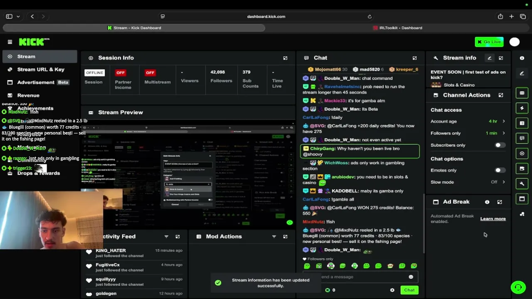Switch to the IRLToolkit - Dashboard tab

[398, 28]
